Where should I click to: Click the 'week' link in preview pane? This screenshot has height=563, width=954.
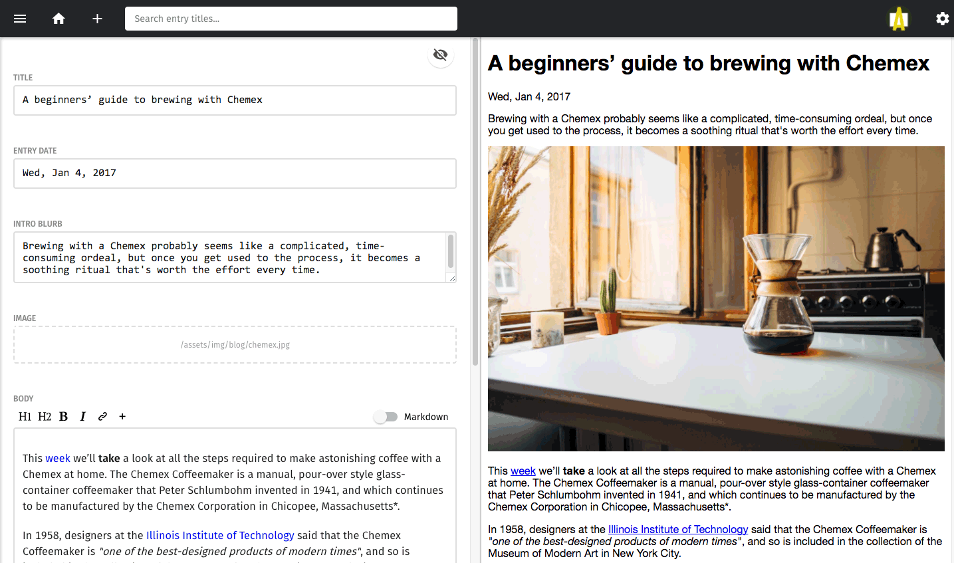(523, 471)
